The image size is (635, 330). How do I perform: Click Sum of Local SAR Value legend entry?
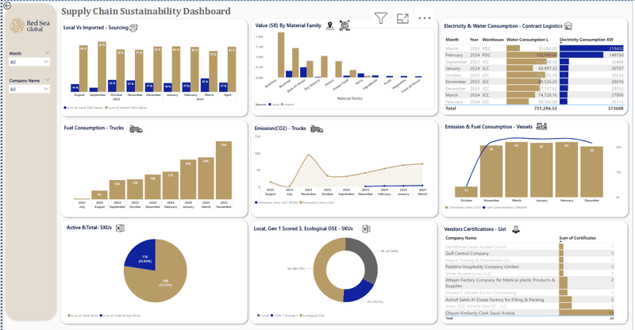click(x=84, y=108)
